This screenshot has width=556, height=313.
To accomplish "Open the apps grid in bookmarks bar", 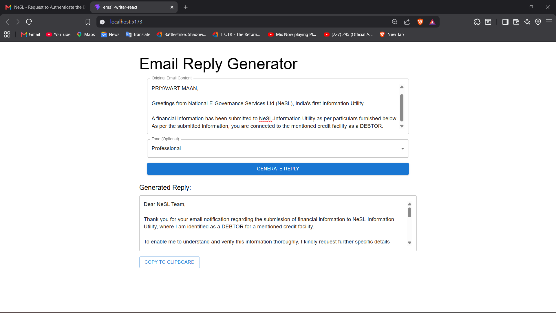I will point(7,34).
